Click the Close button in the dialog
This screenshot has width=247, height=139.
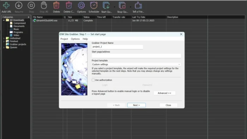tap(168, 105)
